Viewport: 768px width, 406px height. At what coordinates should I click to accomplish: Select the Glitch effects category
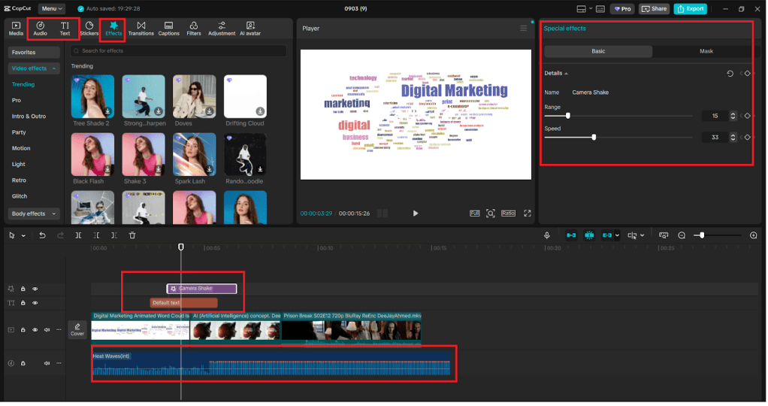click(x=19, y=196)
